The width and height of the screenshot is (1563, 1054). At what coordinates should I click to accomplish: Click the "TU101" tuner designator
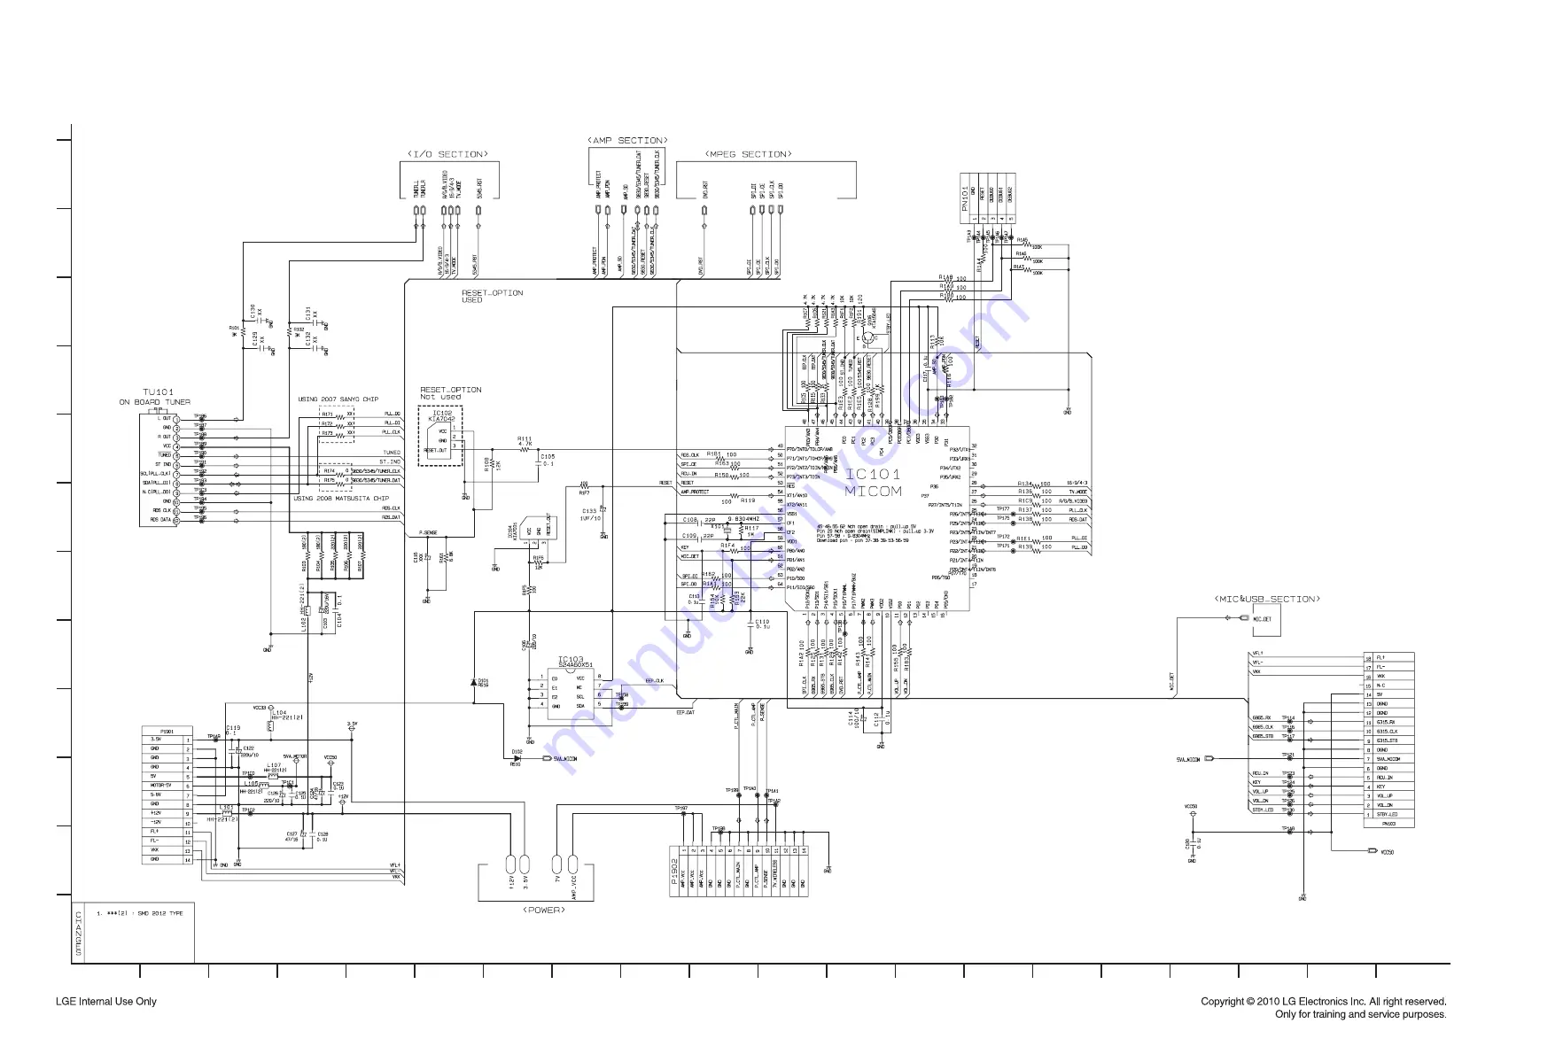coord(159,391)
